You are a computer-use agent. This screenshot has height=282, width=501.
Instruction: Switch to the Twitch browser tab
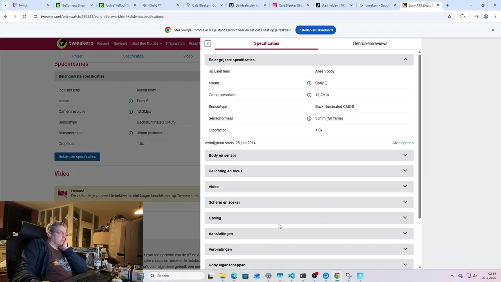[31, 5]
